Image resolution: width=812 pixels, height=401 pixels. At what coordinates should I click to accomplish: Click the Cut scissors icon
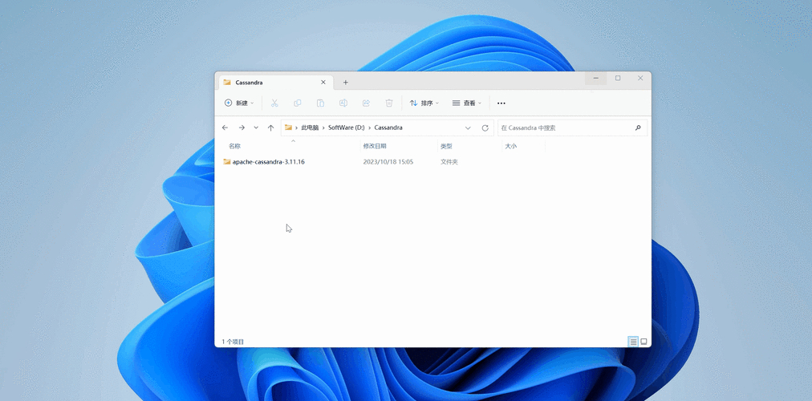[x=274, y=103]
